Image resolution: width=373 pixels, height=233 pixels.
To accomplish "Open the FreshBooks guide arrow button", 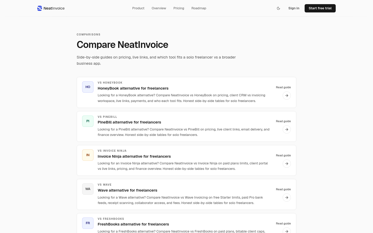I will click(287, 230).
